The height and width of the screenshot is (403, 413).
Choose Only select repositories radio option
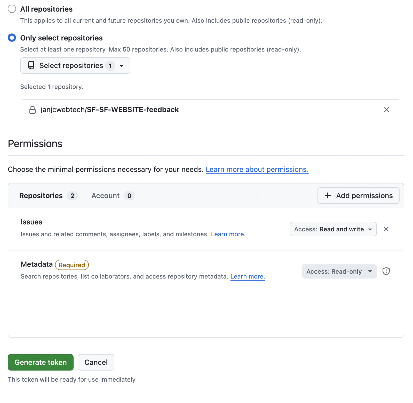tap(12, 38)
